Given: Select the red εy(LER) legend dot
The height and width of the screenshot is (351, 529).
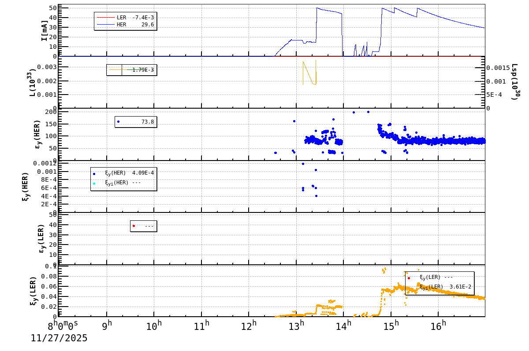Looking at the screenshot, I should click(x=134, y=225).
